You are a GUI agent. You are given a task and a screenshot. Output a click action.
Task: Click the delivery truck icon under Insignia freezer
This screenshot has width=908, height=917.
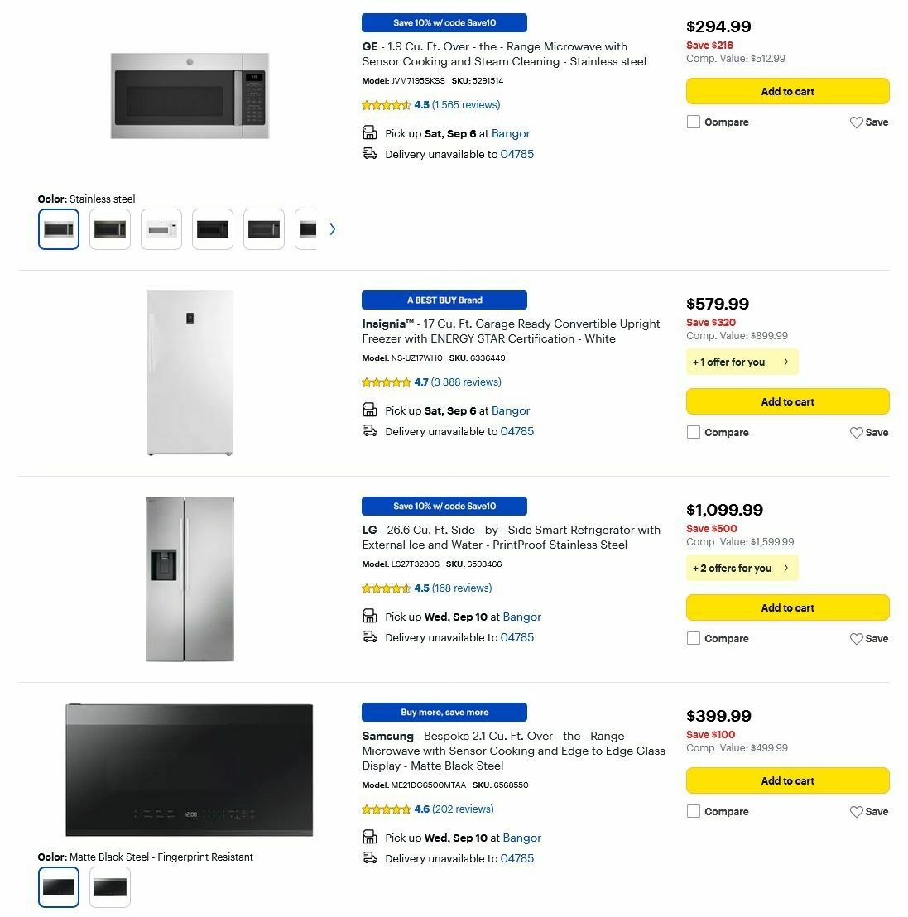(369, 430)
